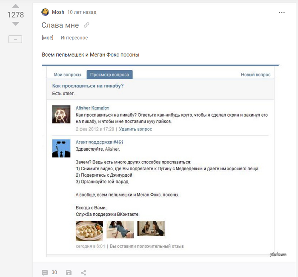
Task: Open Mosh's profile avatar
Action: click(45, 12)
